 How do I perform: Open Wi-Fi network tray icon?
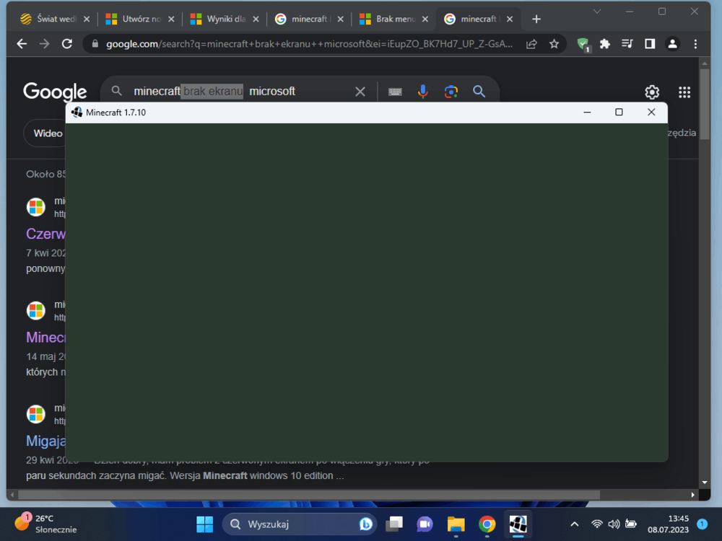(x=597, y=524)
